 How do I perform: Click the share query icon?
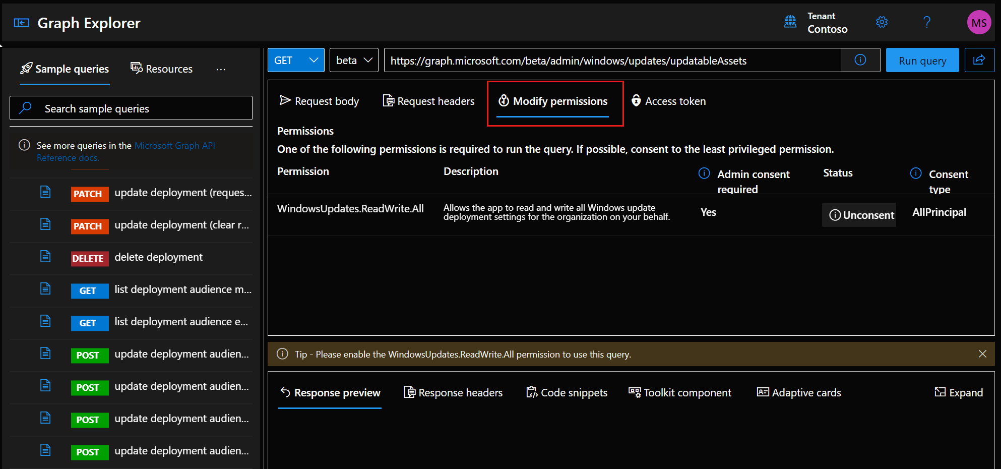979,61
